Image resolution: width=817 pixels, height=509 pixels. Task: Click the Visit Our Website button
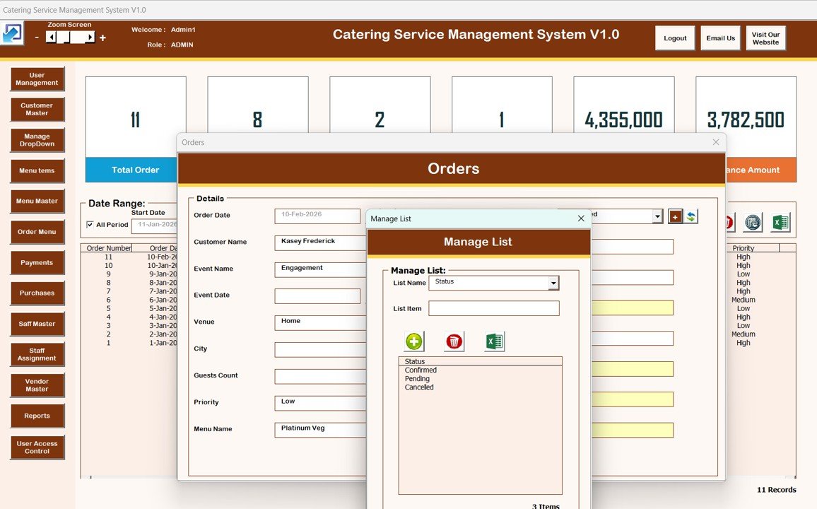(x=765, y=38)
